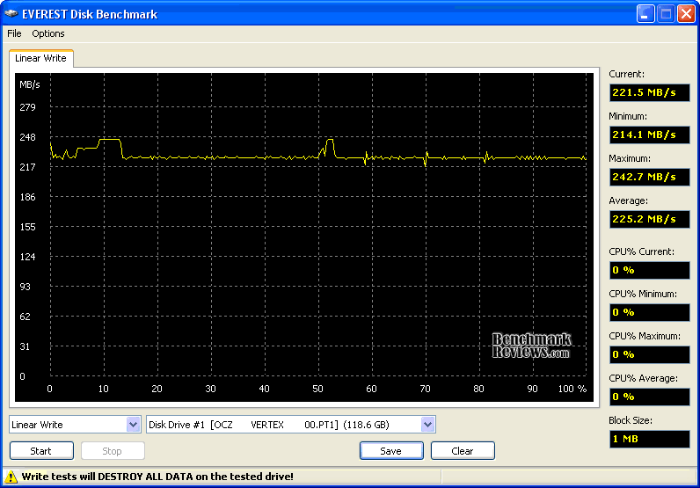700x488 pixels.
Task: Expand the Disk Drive #1 selection dropdown
Action: coord(427,424)
